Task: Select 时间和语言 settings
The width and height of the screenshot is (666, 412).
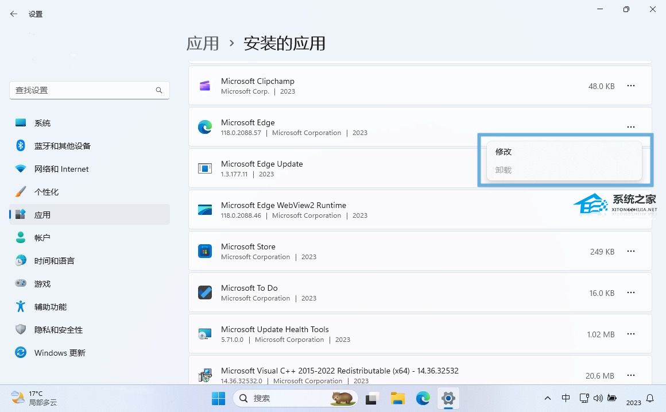Action: coord(54,260)
